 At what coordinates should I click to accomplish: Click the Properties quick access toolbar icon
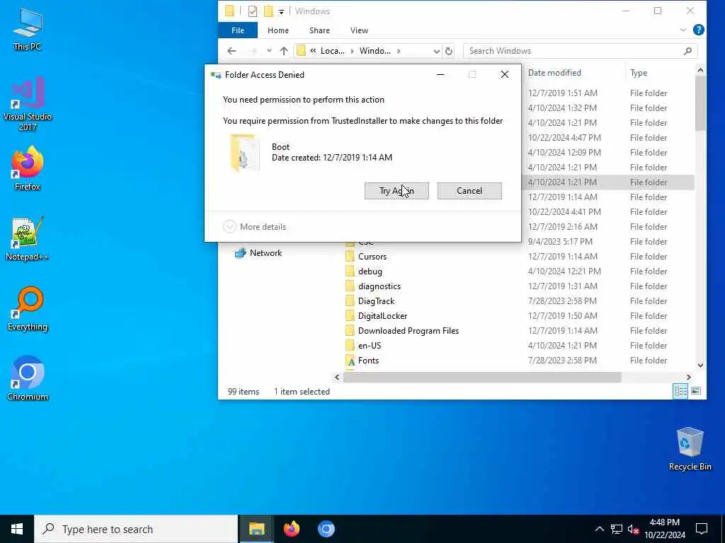coord(253,11)
